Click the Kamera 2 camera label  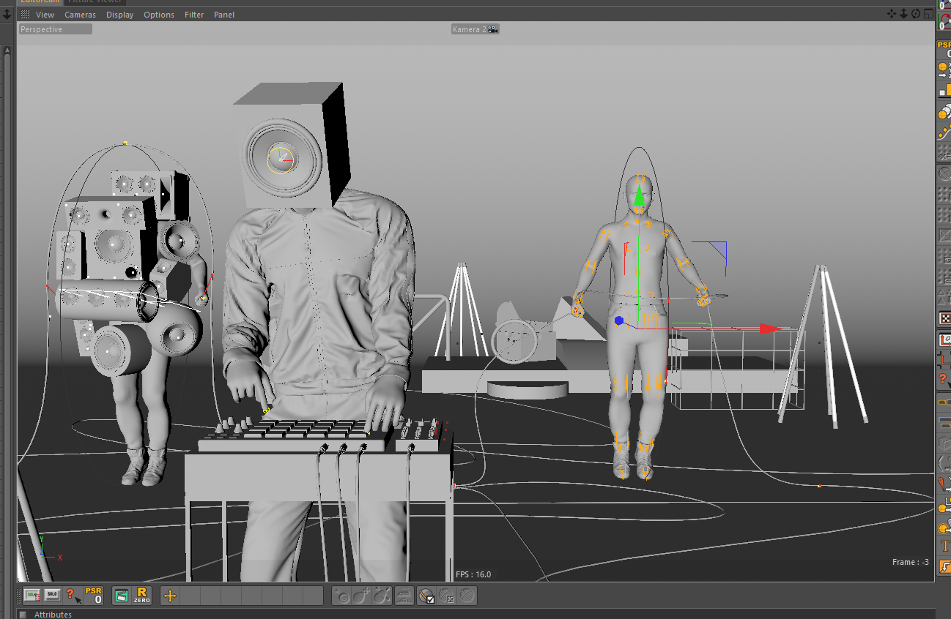469,29
